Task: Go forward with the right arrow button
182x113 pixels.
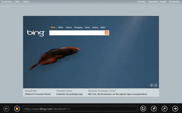Action: (175, 109)
